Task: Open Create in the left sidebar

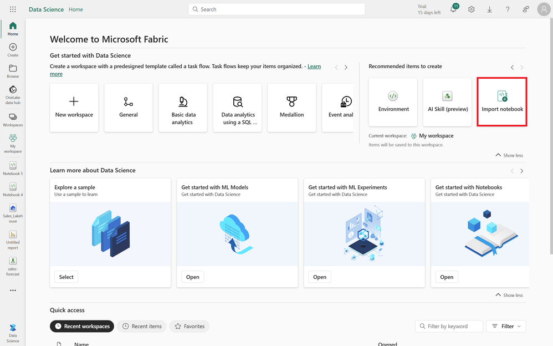Action: [x=13, y=50]
